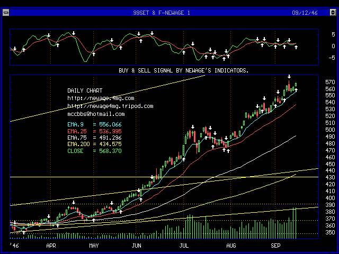Viewport: 339px width, 254px height.
Task: Click the 370 price axis label
Action: click(330, 219)
